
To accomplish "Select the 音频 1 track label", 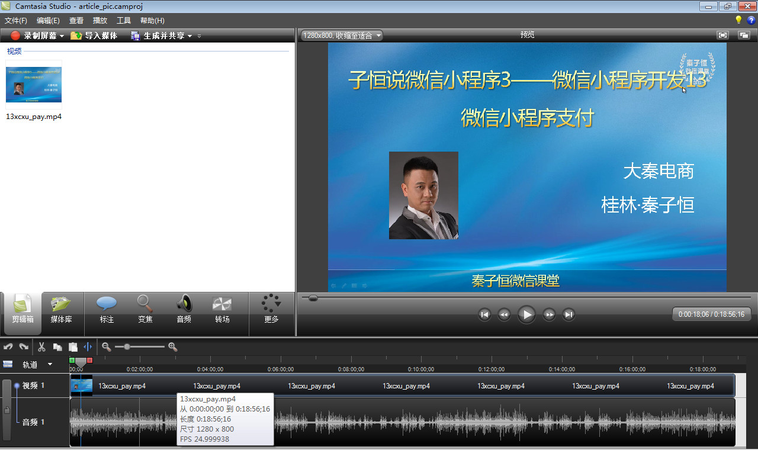I will pos(34,422).
